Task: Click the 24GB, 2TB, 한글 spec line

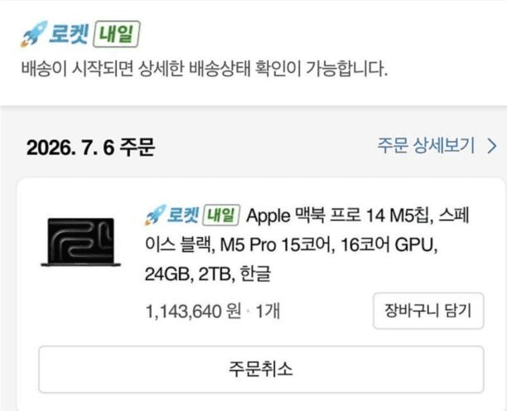Action: tap(208, 274)
